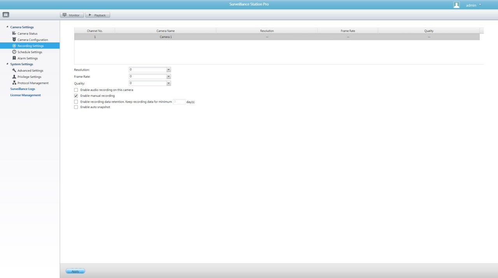Click the Advanced Settings wrench icon
The image size is (498, 278).
(14, 70)
